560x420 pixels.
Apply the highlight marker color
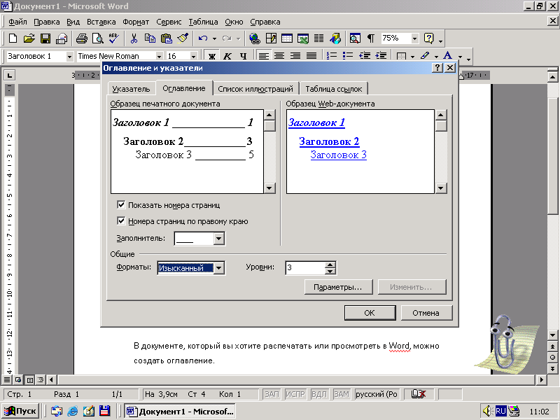pyautogui.click(x=425, y=56)
